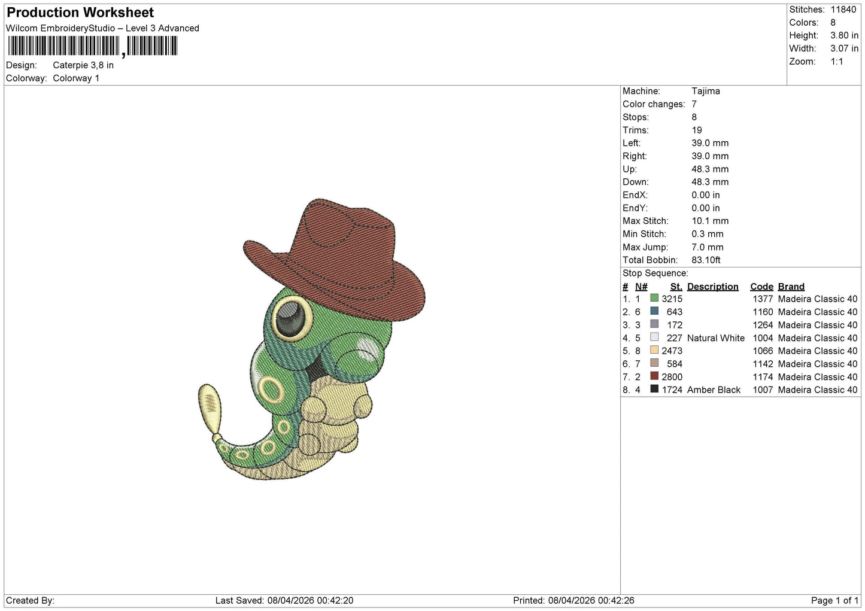Image resolution: width=865 pixels, height=611 pixels.
Task: Click the Min Stitch value 0.3 mm
Action: 708,234
